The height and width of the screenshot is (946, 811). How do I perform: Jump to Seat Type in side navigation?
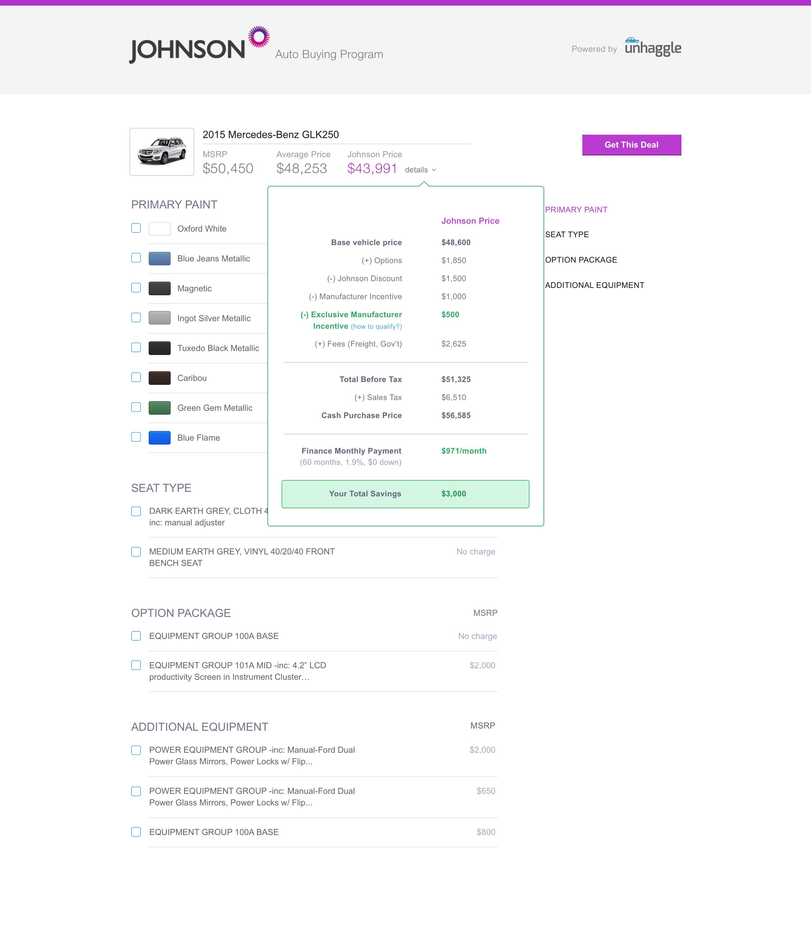[567, 235]
